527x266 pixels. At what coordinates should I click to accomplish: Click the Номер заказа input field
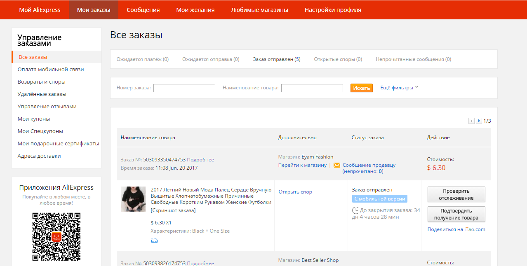pyautogui.click(x=184, y=88)
